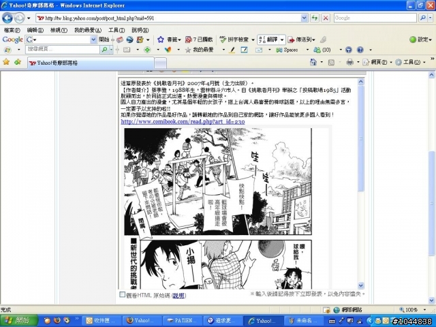
Task: Click the Home page house icon
Action: point(313,62)
